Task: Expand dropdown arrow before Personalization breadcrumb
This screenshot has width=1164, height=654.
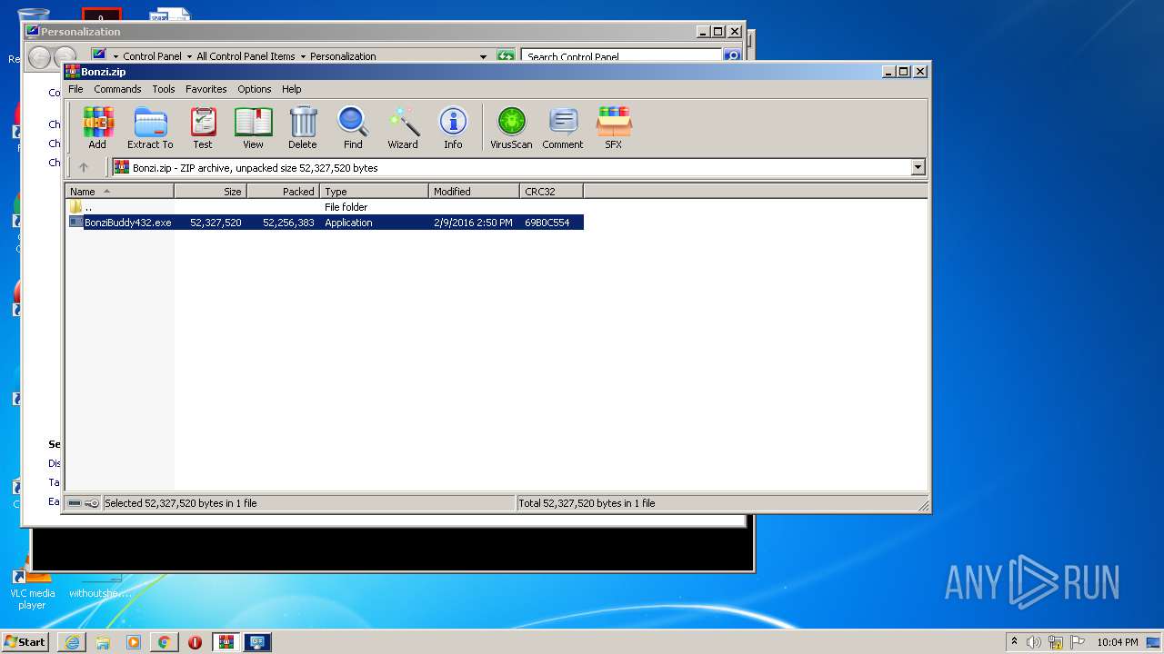Action: pyautogui.click(x=303, y=56)
